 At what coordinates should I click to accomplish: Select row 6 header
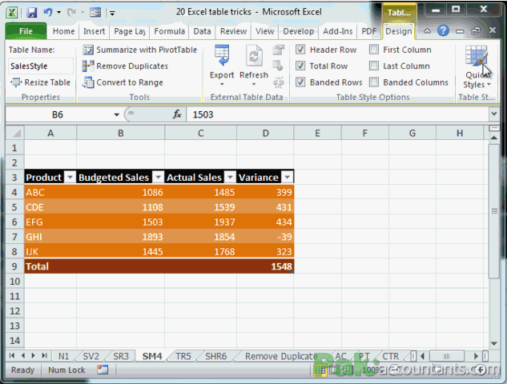(x=14, y=222)
